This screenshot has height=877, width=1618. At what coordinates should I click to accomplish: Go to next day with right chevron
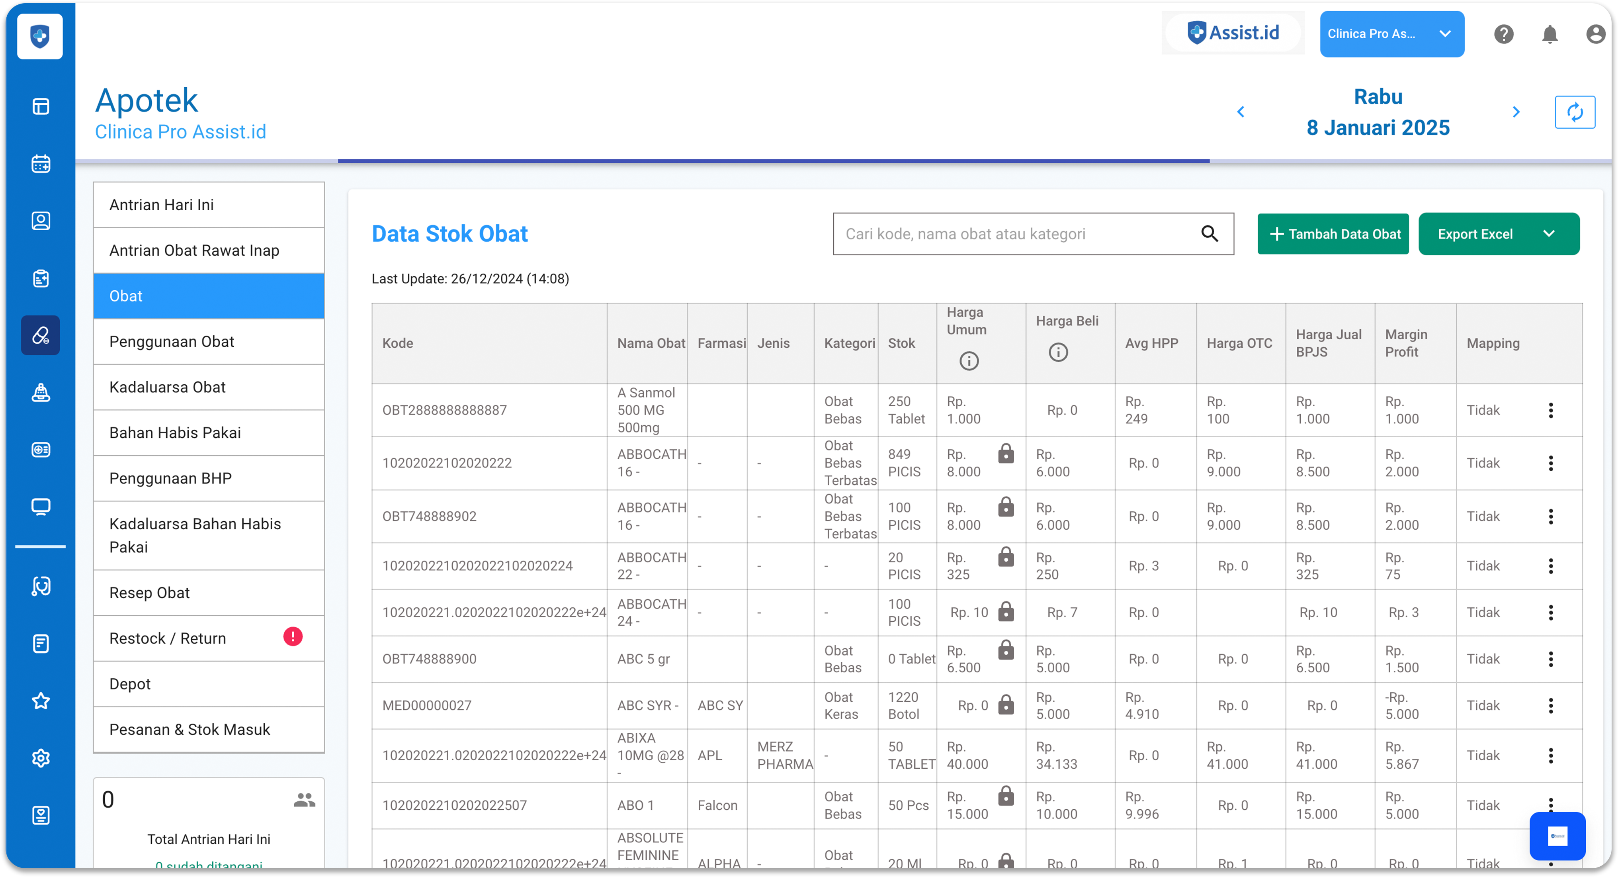pos(1516,112)
